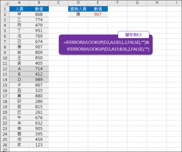The image size is (182, 152).
Task: Click cell with value 676
Action: pos(39,118)
